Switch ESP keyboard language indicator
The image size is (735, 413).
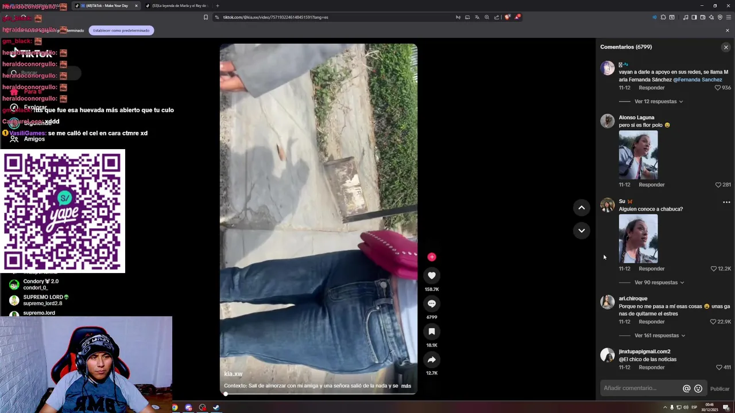694,407
